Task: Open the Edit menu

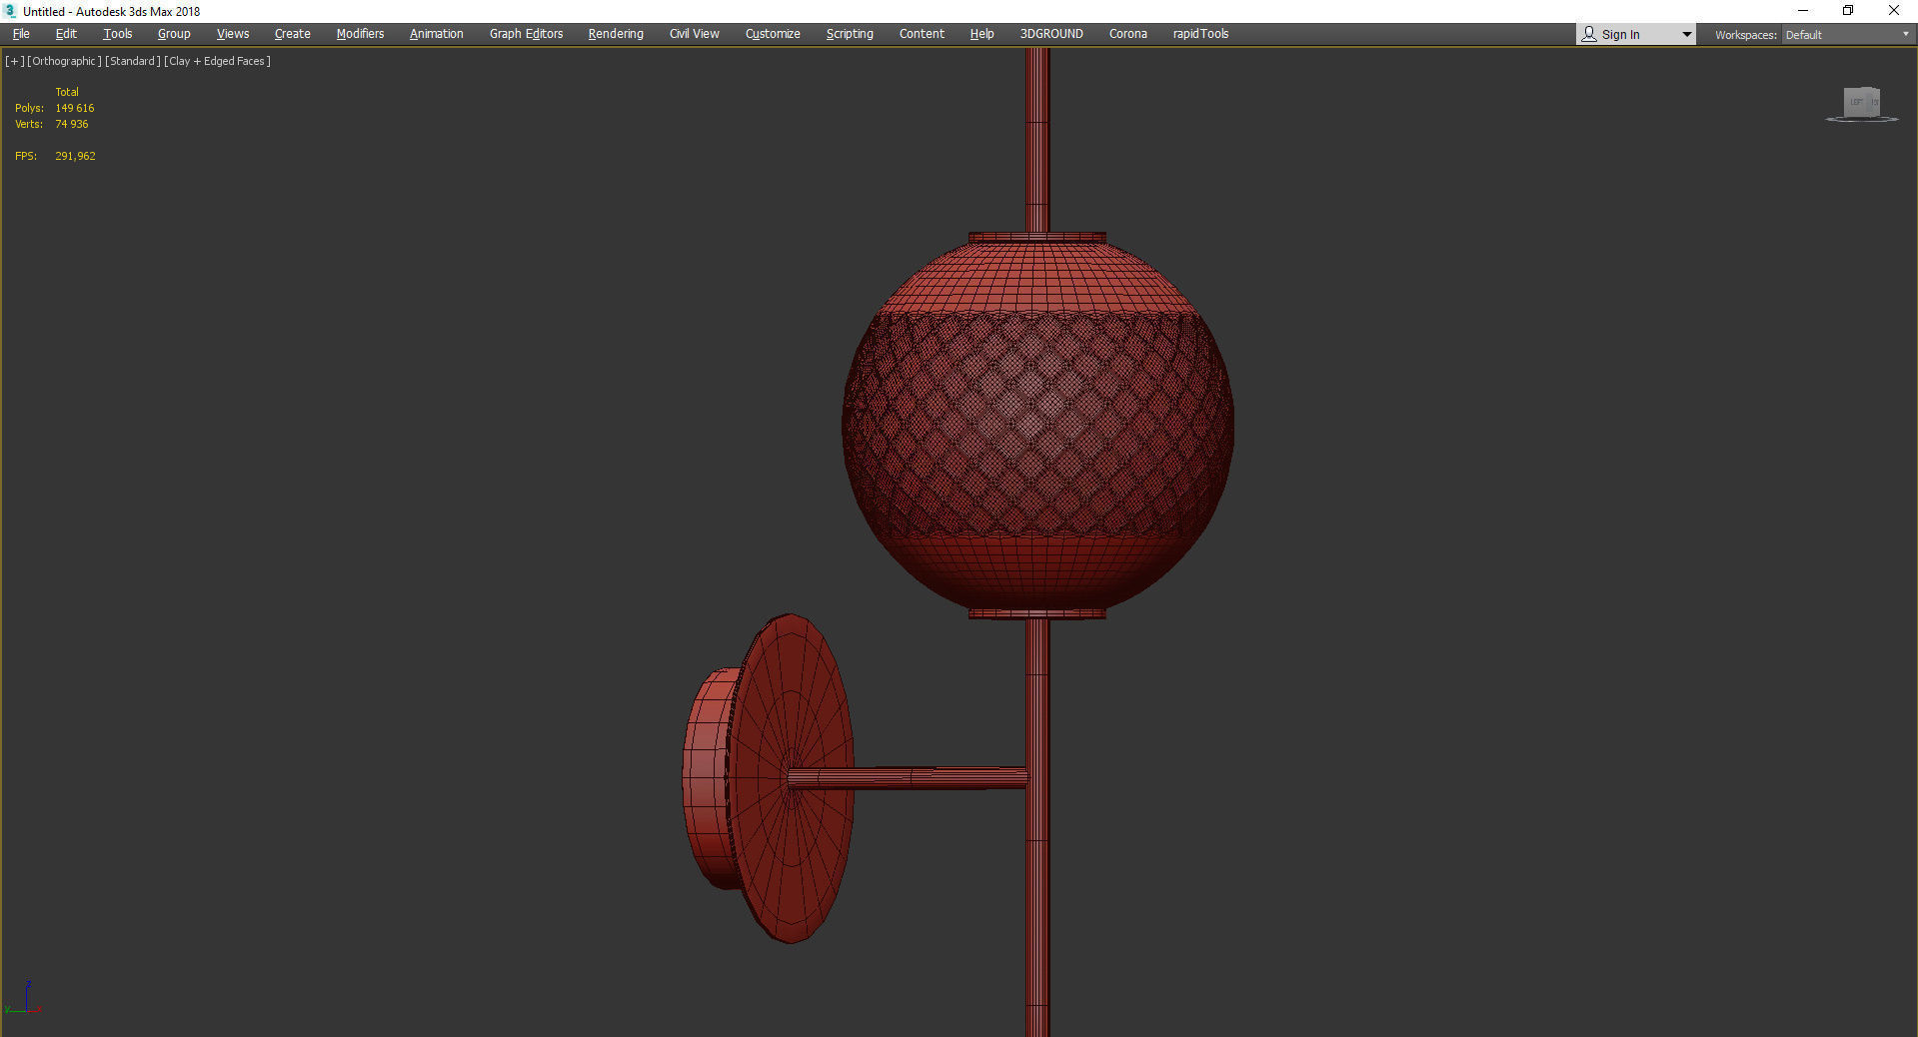Action: tap(66, 34)
